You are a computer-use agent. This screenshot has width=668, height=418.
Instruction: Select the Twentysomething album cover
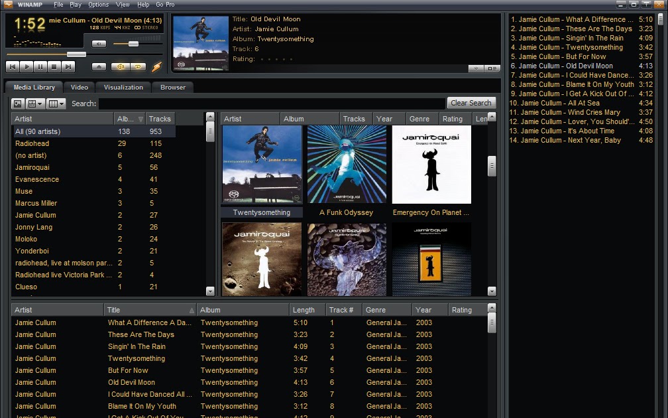pyautogui.click(x=262, y=165)
